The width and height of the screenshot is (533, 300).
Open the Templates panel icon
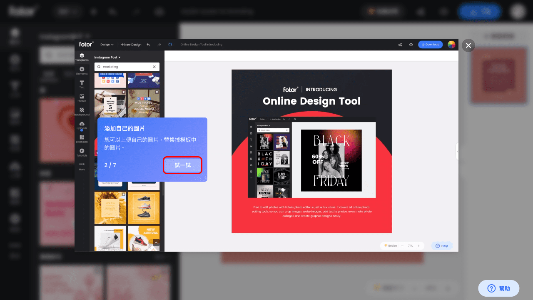tap(82, 57)
